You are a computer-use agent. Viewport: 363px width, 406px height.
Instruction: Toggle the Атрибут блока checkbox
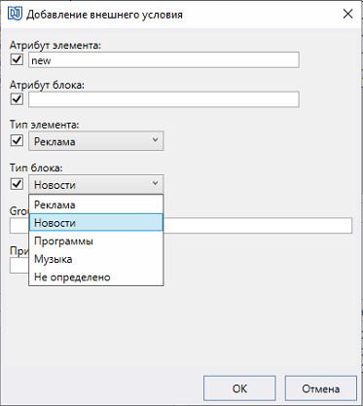pyautogui.click(x=17, y=99)
